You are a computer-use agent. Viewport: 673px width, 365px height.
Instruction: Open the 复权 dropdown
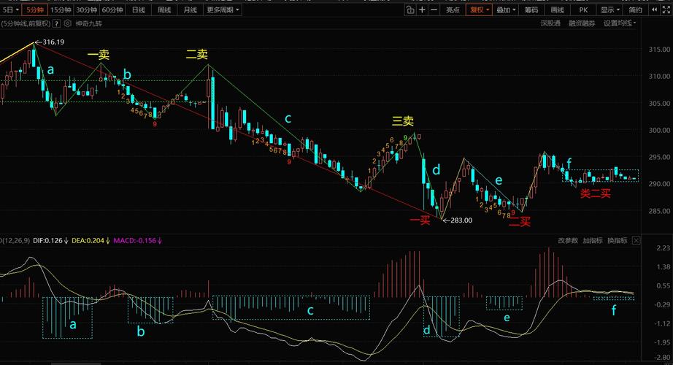coord(479,10)
